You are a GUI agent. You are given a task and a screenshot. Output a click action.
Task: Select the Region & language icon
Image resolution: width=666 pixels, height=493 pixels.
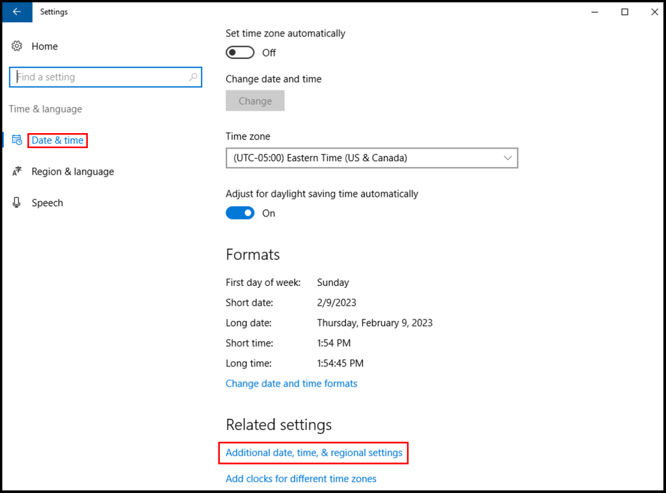coord(16,171)
